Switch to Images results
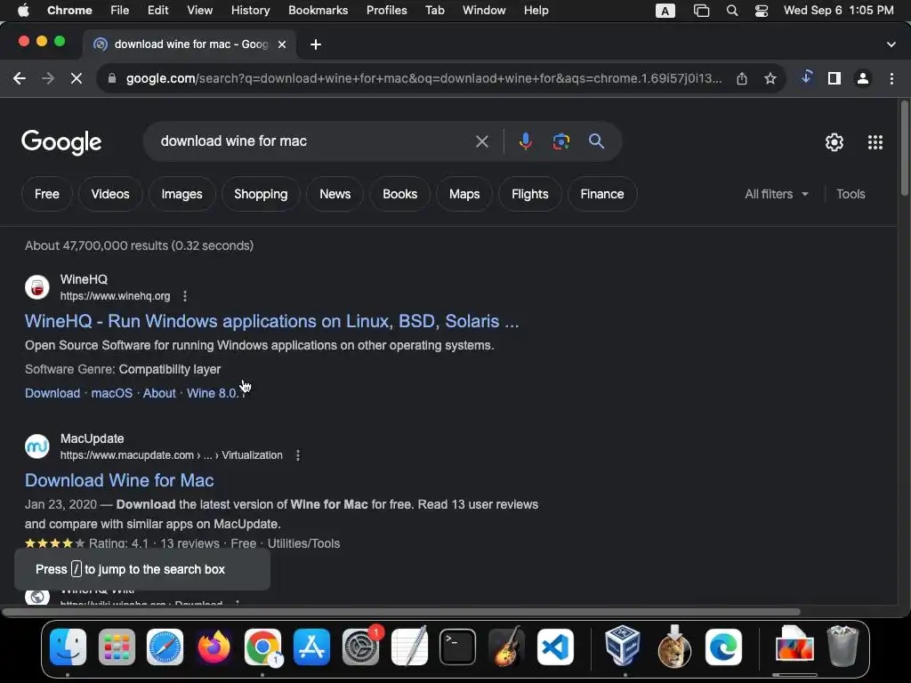 [x=181, y=194]
